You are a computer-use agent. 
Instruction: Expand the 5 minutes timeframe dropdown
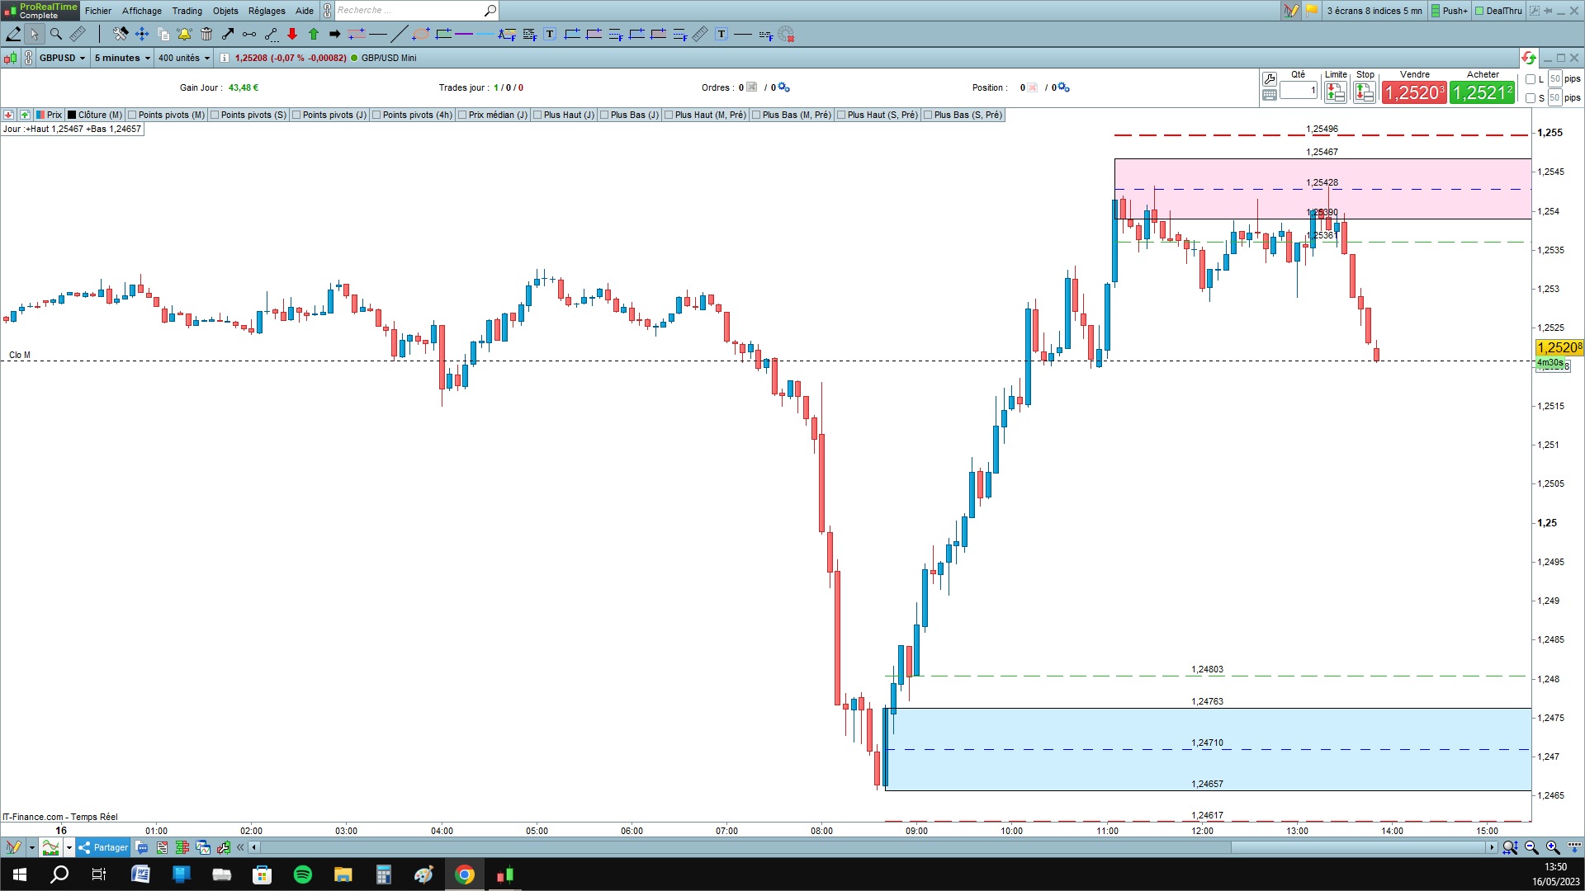coord(122,58)
